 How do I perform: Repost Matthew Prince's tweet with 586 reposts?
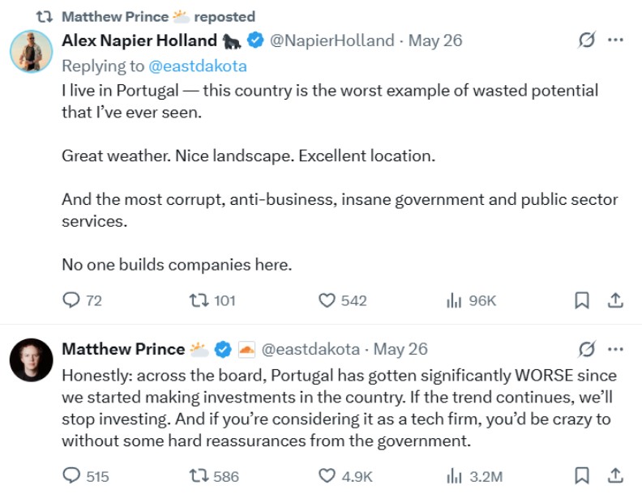(198, 476)
